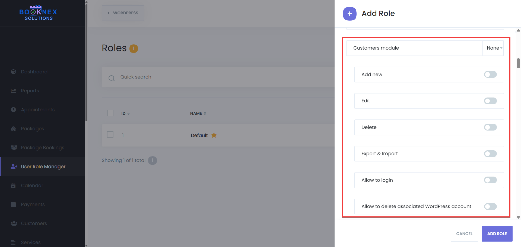
Task: Enable the Add new permission toggle
Action: pyautogui.click(x=490, y=74)
